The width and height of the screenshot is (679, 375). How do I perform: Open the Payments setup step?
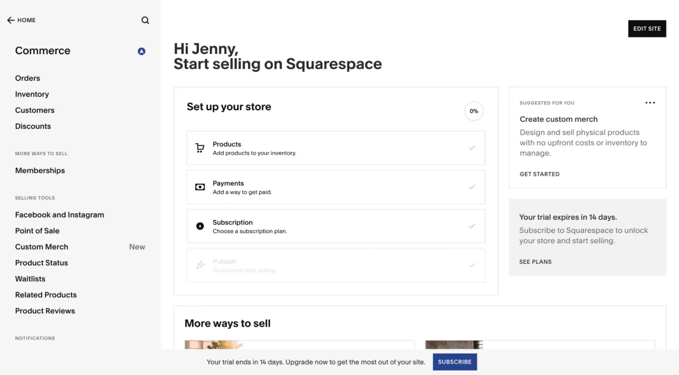coord(336,187)
